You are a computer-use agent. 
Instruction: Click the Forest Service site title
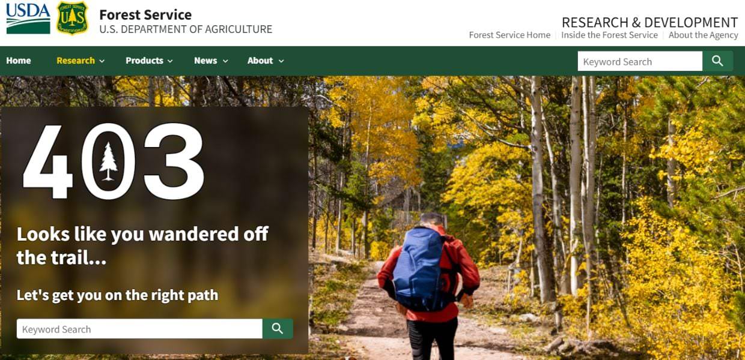pos(145,14)
